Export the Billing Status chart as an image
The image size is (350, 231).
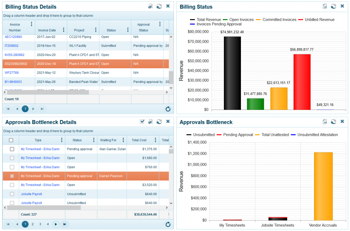324,6
